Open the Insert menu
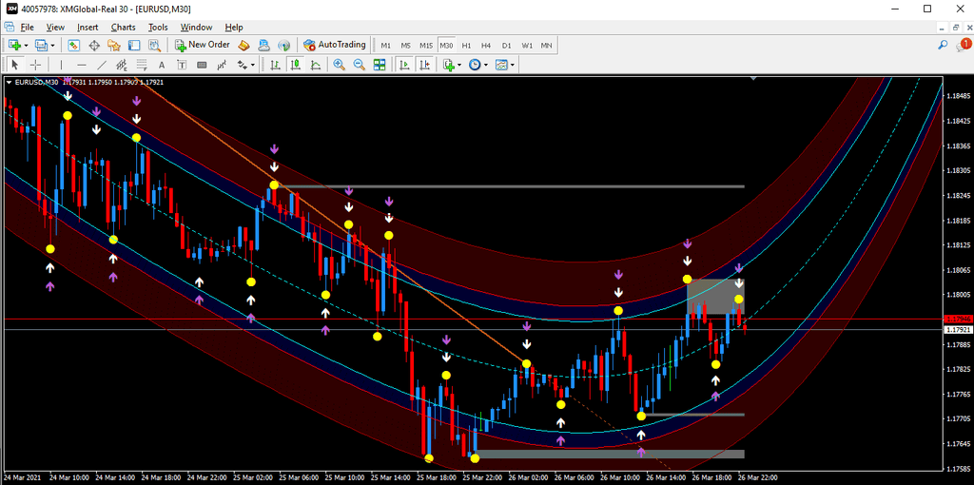 pos(88,28)
